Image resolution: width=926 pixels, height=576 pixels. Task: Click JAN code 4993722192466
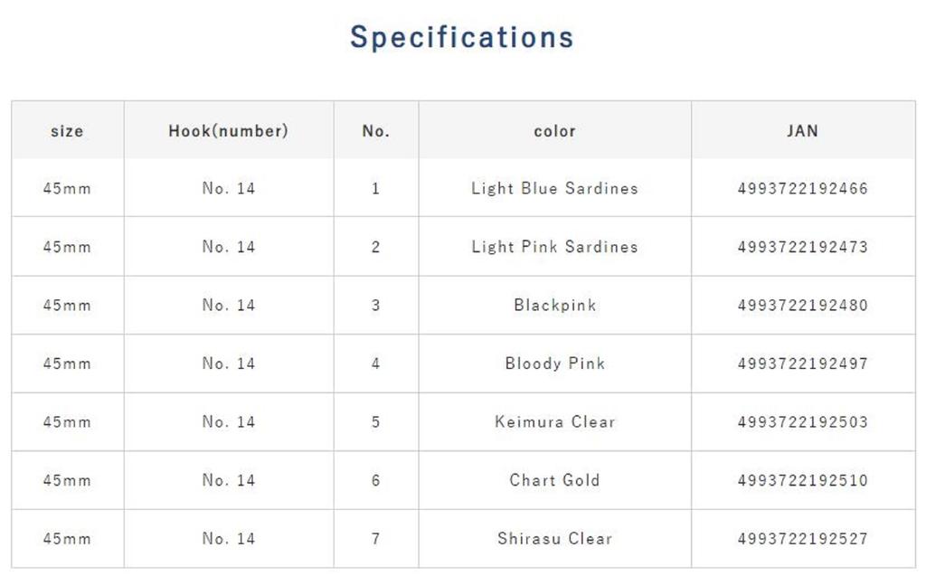point(802,189)
